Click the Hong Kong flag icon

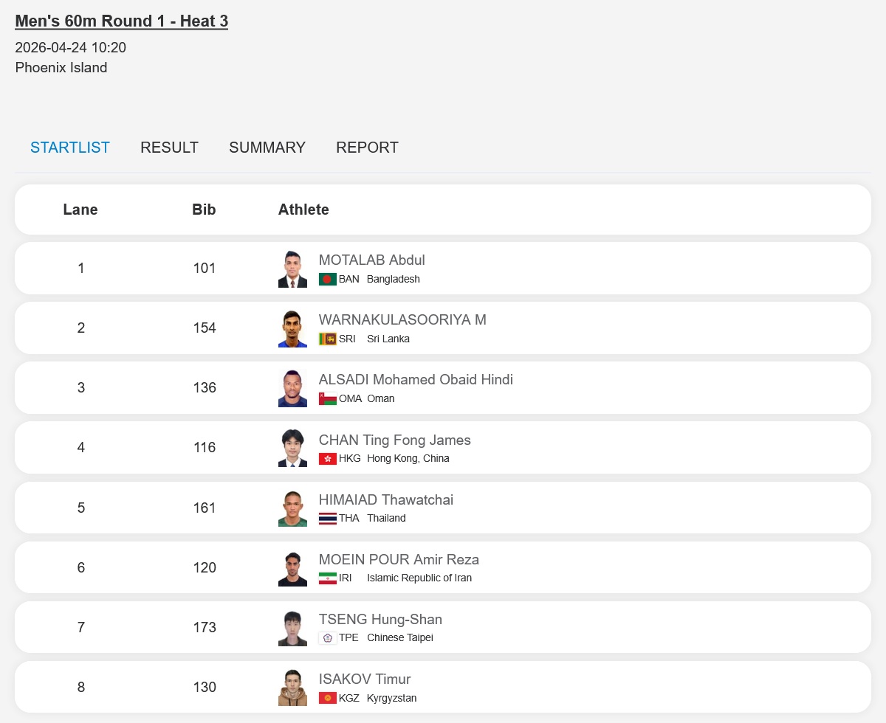point(327,459)
